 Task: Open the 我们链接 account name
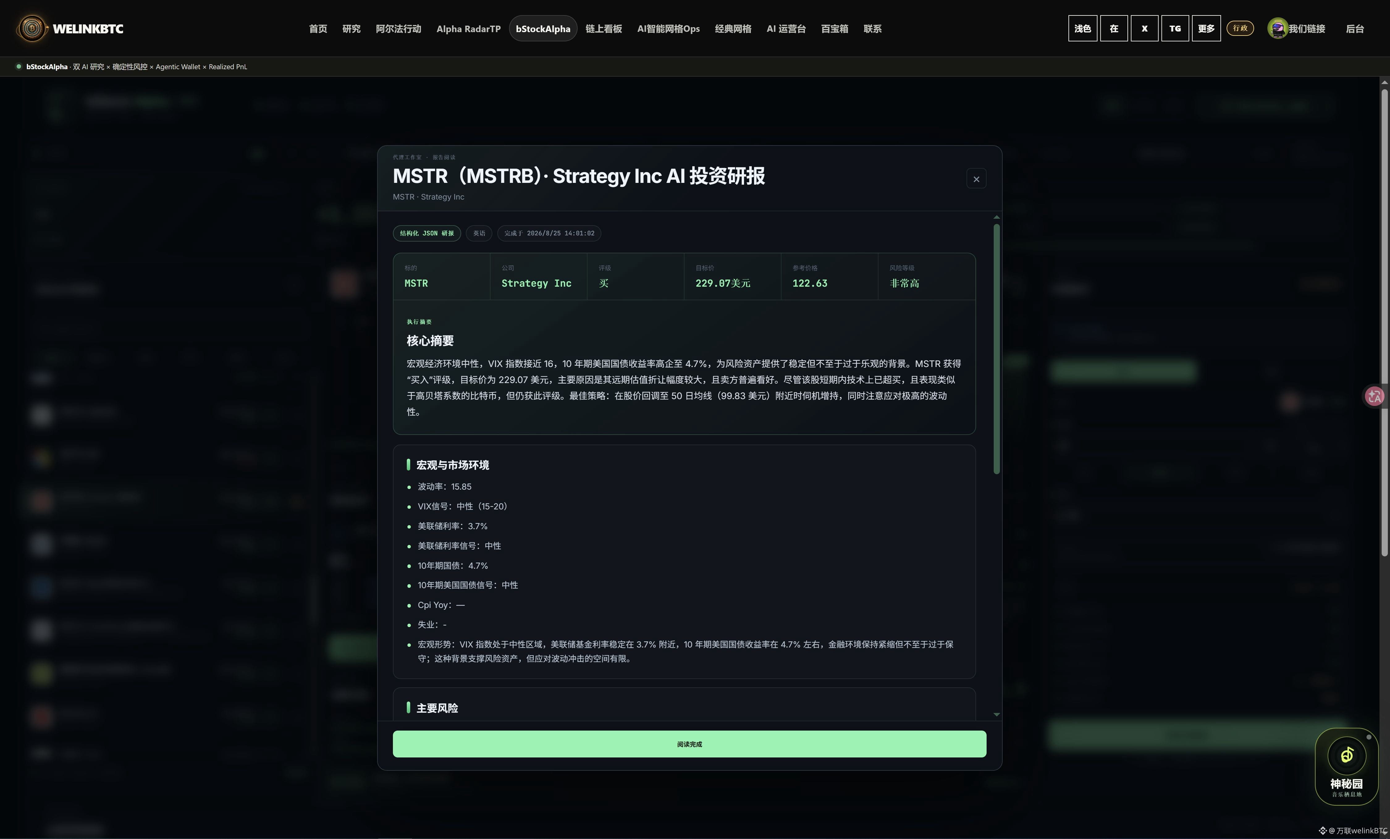coord(1307,29)
